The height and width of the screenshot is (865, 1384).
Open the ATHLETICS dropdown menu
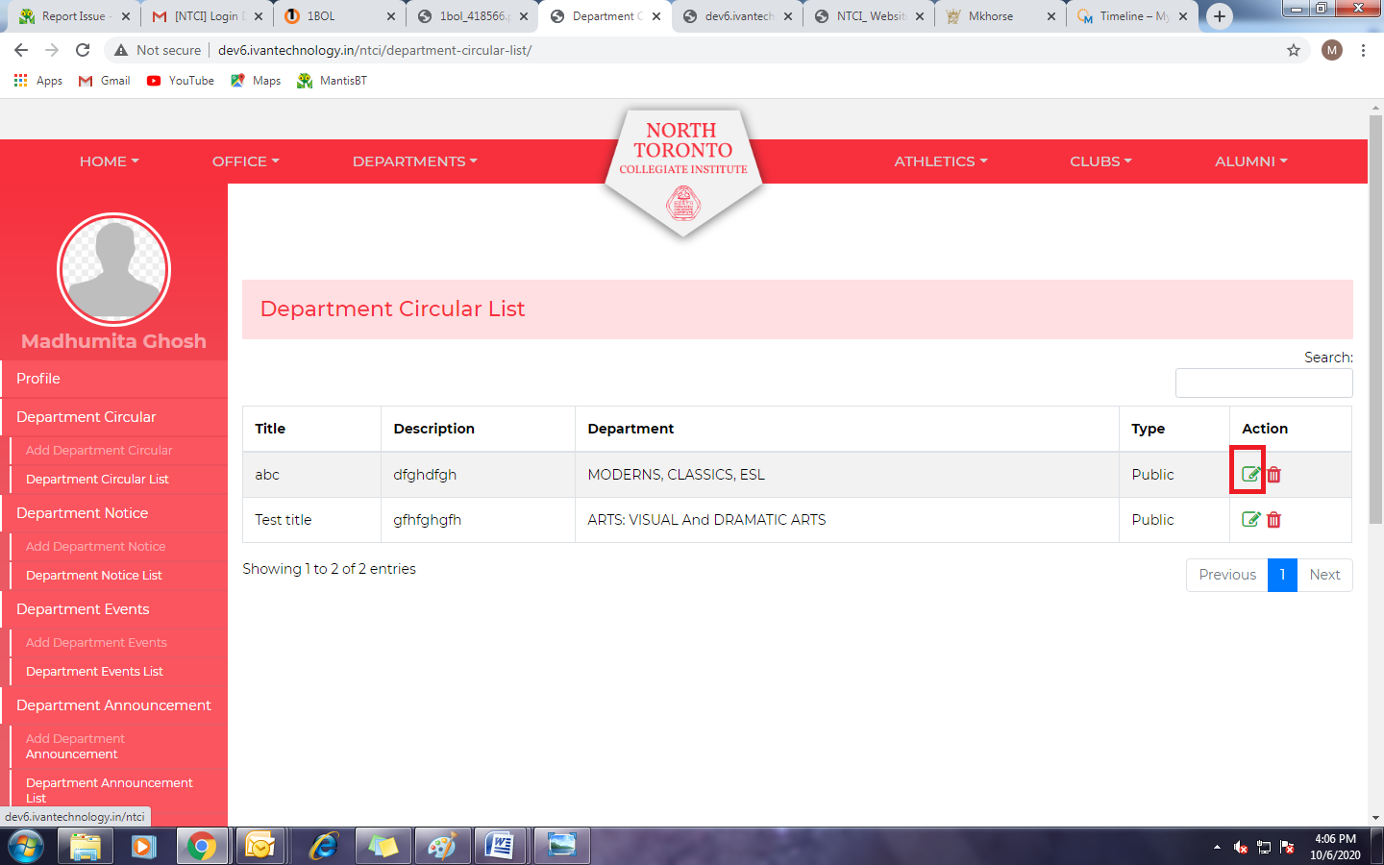[x=940, y=161]
